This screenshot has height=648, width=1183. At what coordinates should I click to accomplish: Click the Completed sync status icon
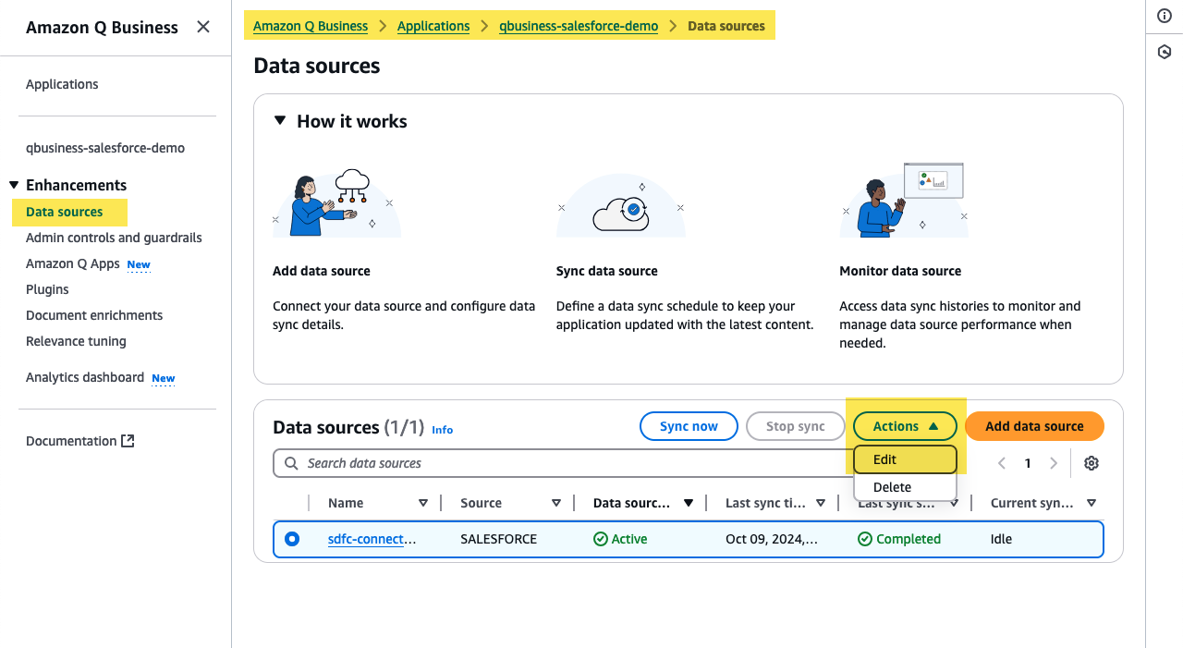(x=864, y=539)
